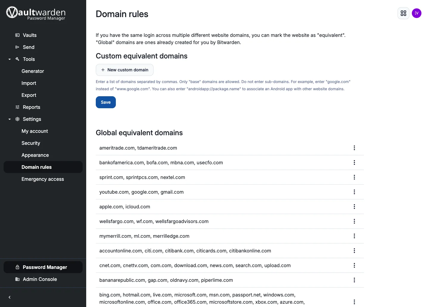Image resolution: width=431 pixels, height=307 pixels.
Task: Switch to Password Manager product
Action: [x=43, y=267]
